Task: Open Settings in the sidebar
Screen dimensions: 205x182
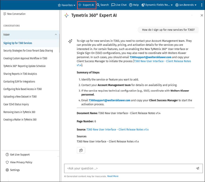Action: tap(15, 170)
